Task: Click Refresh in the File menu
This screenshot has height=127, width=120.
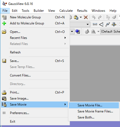Action: coord(35,52)
